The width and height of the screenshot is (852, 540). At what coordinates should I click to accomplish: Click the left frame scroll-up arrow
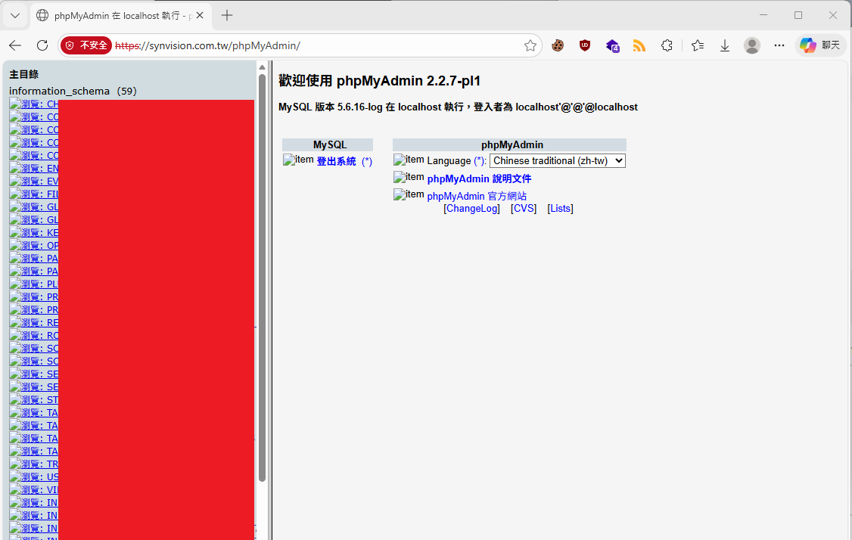pyautogui.click(x=262, y=67)
